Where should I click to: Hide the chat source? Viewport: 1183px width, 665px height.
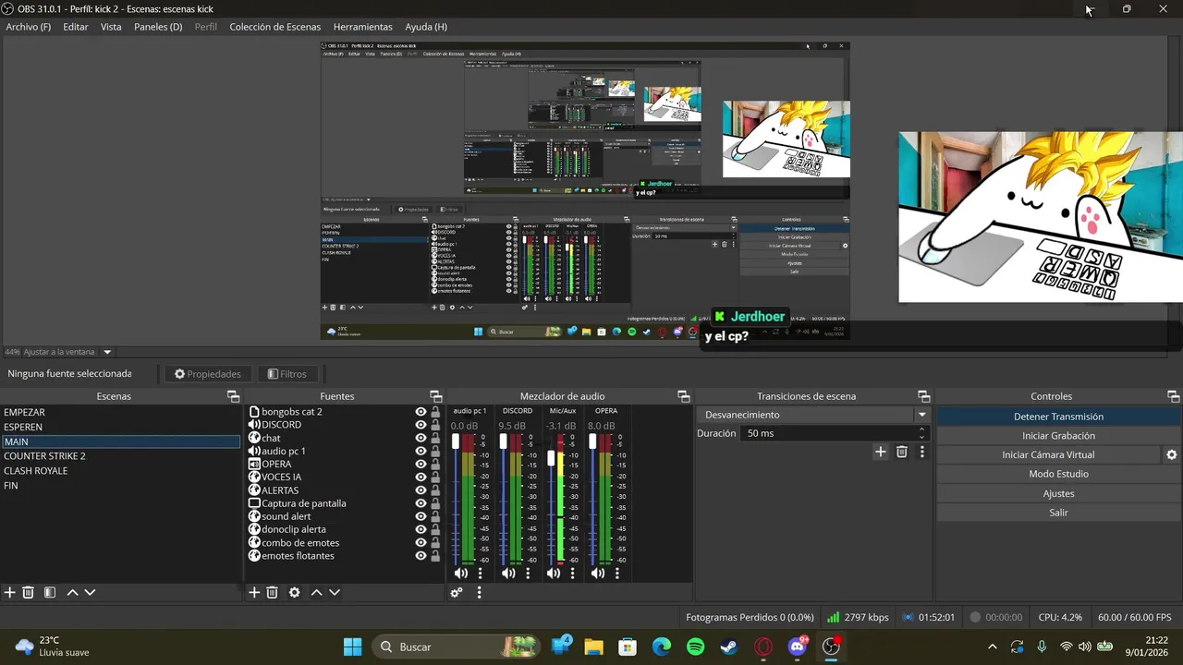pos(421,438)
